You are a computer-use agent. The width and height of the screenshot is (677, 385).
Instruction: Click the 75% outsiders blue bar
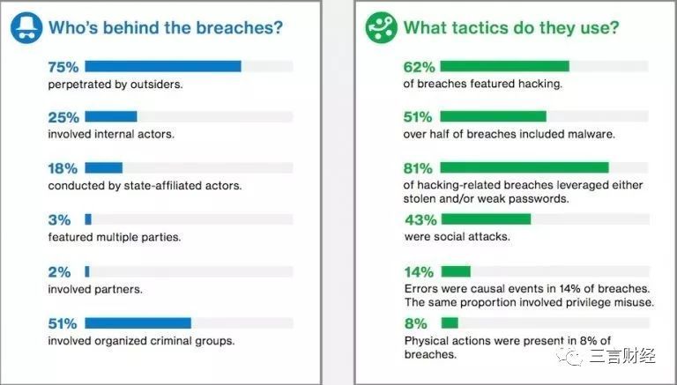163,66
